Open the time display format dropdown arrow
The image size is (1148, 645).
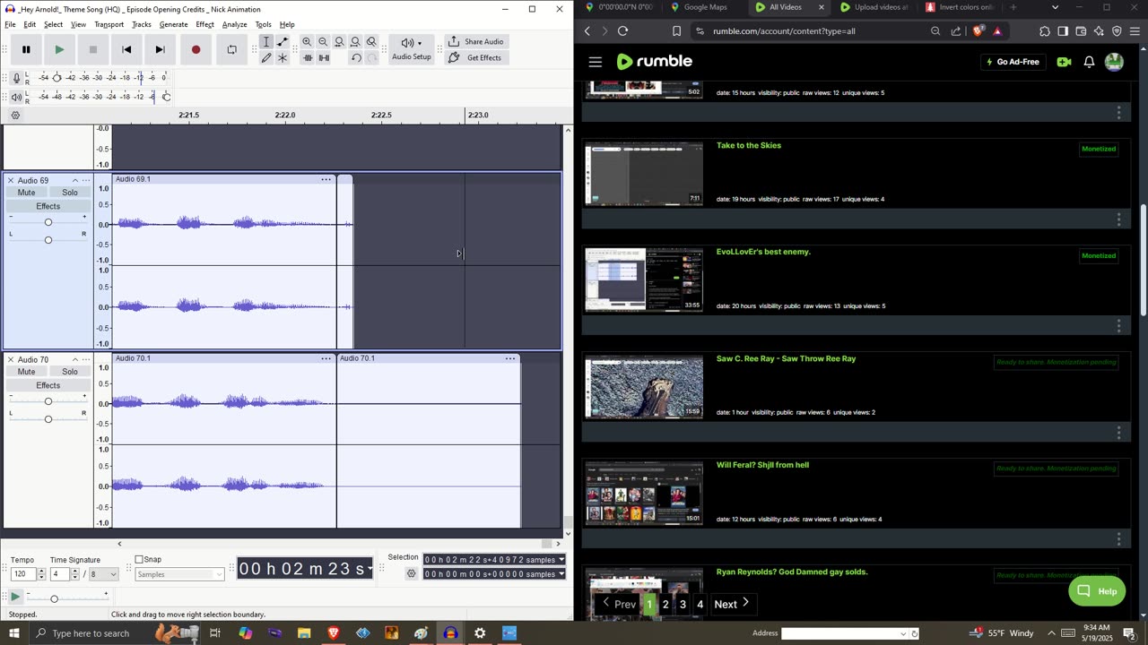[x=370, y=569]
